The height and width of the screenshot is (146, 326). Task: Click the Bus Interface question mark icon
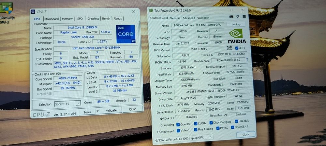(247, 59)
